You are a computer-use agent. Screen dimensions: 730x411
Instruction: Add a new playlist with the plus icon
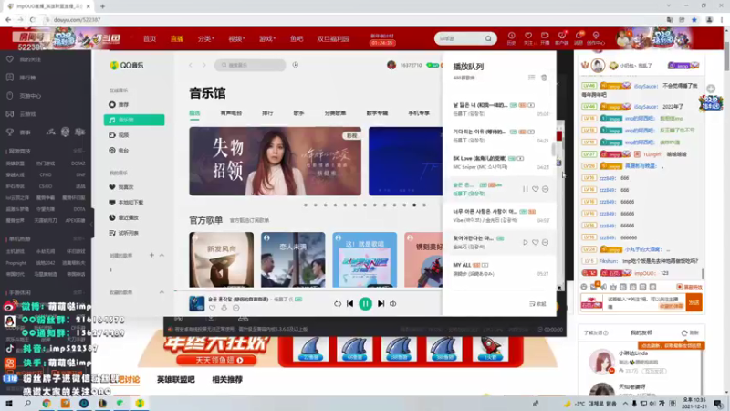click(151, 256)
